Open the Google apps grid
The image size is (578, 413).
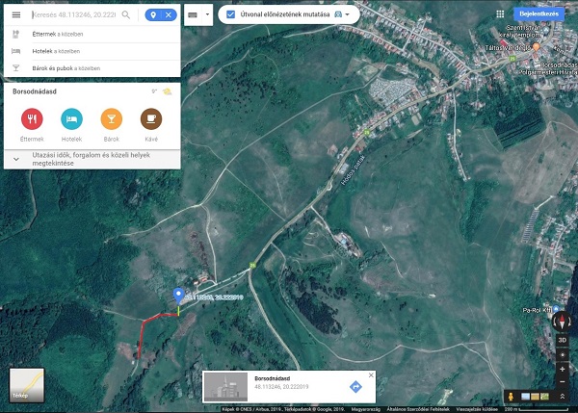(x=499, y=14)
